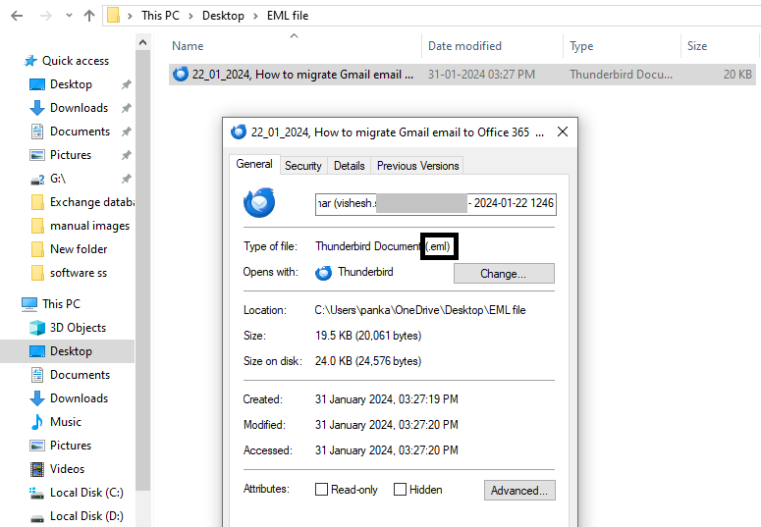The height and width of the screenshot is (527, 761).
Task: Open Downloads under This PC
Action: pos(79,397)
